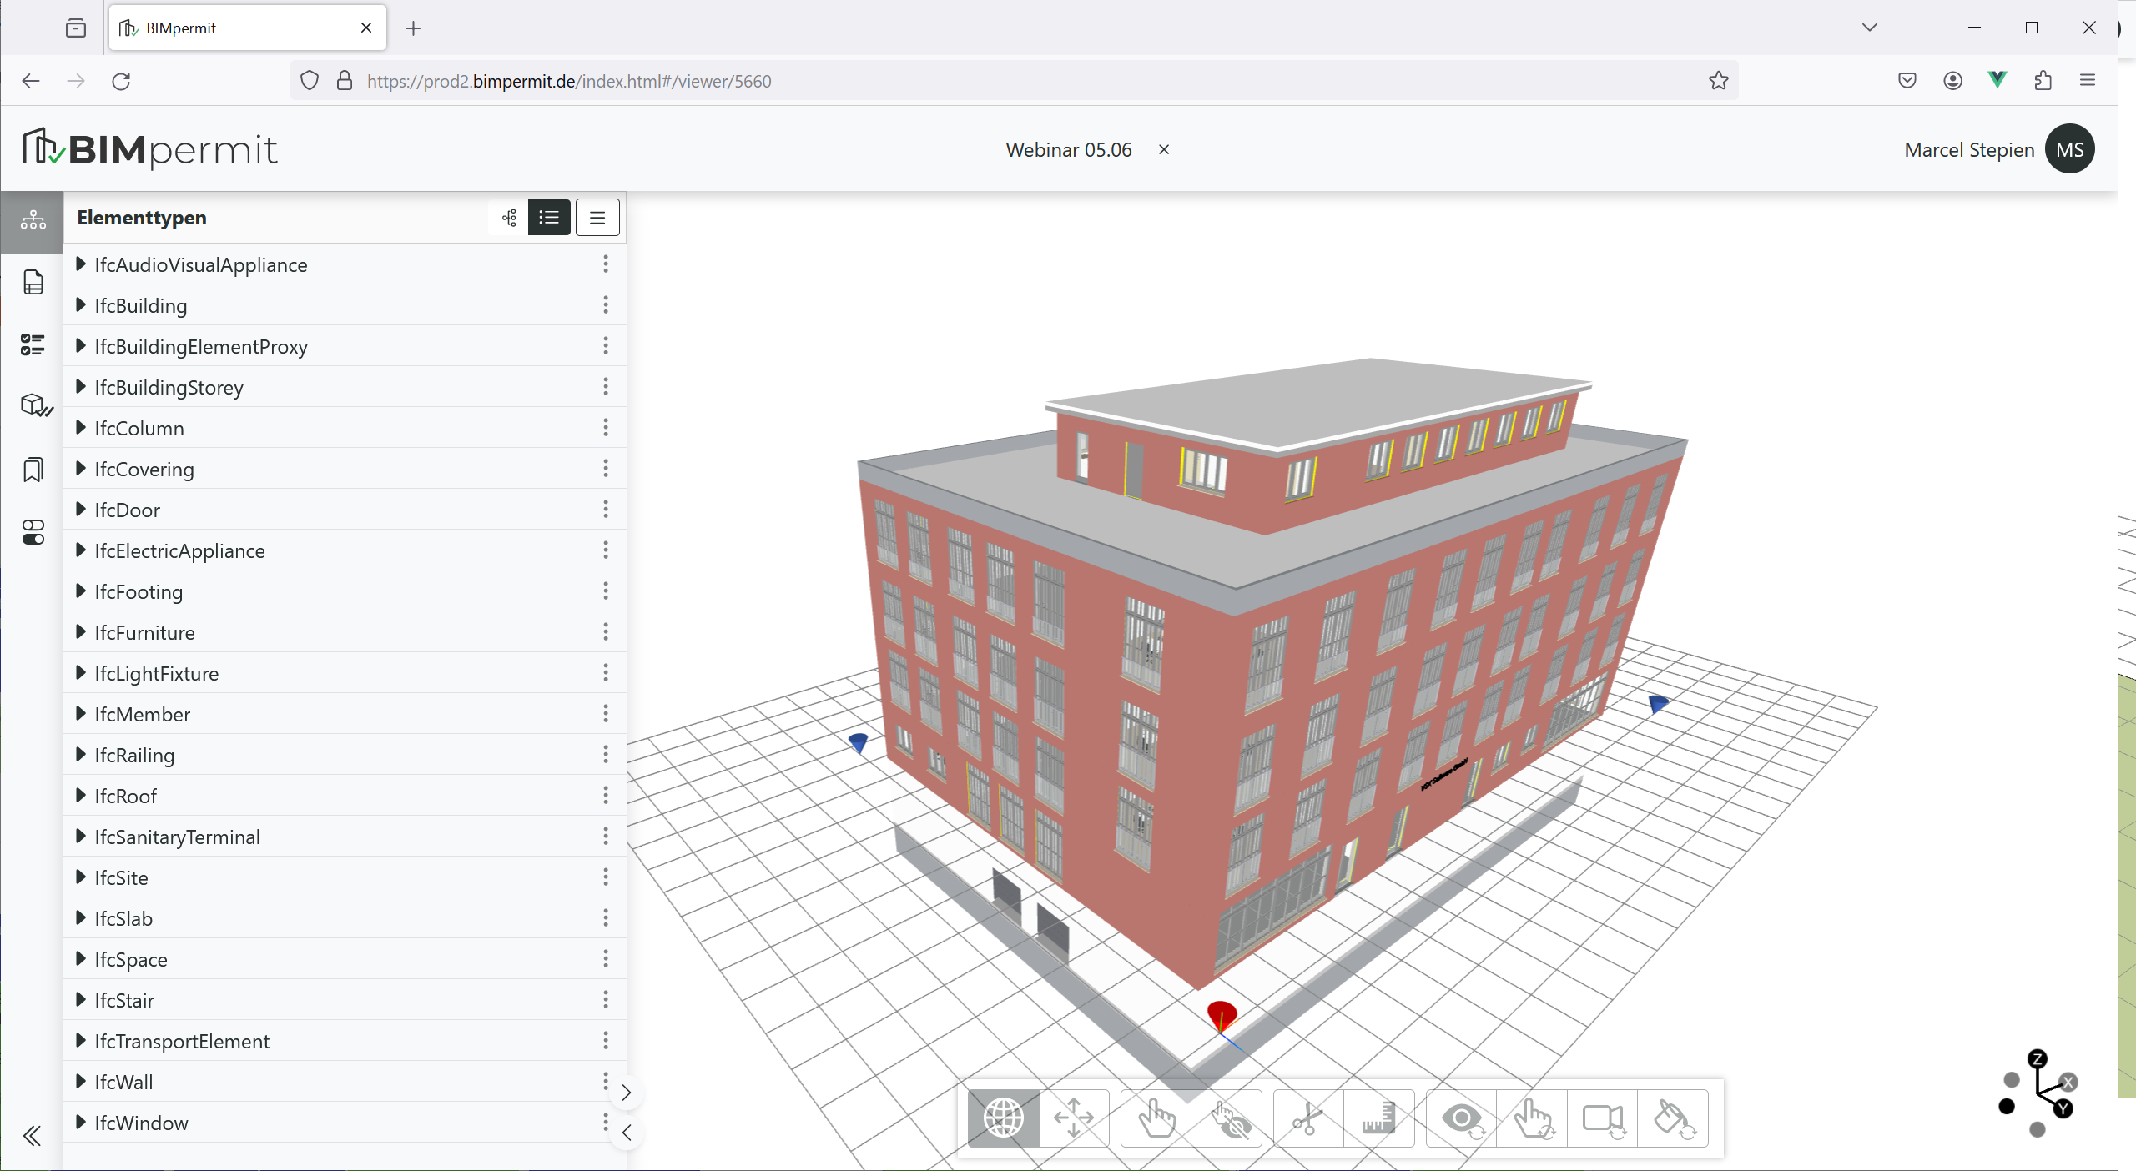This screenshot has height=1171, width=2136.
Task: Select IfcLightFixture row text
Action: (x=156, y=674)
